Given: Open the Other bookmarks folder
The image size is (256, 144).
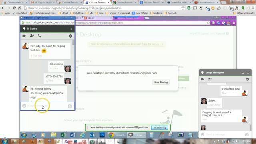Looking at the screenshot, I should click(x=244, y=13).
